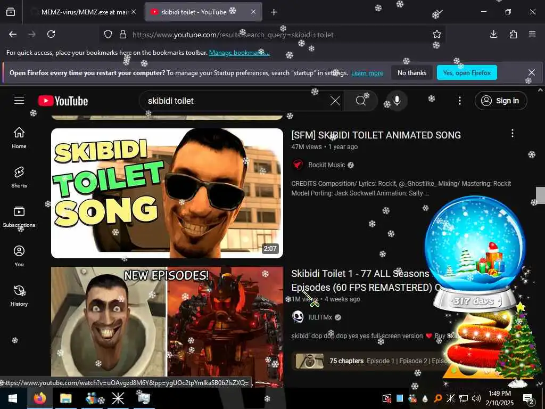
Task: Close the MEMZ-virus tab
Action: coord(134,12)
